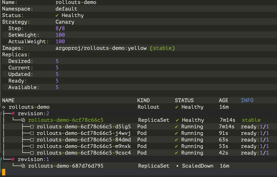This screenshot has width=277, height=177.
Task: Click the 16m age of the Rollout row
Action: click(224, 107)
